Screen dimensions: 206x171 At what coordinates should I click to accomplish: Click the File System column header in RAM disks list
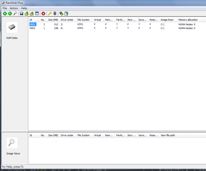pyautogui.click(x=83, y=20)
